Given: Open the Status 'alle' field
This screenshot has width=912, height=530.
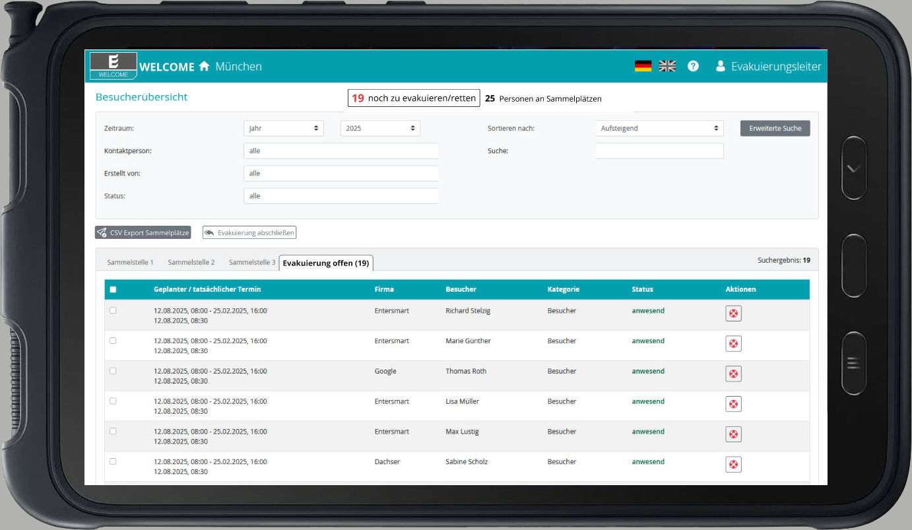Looking at the screenshot, I should tap(341, 196).
